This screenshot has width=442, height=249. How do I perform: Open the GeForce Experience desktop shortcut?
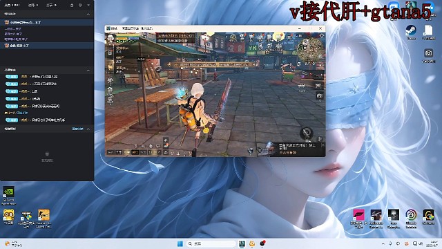(8, 195)
